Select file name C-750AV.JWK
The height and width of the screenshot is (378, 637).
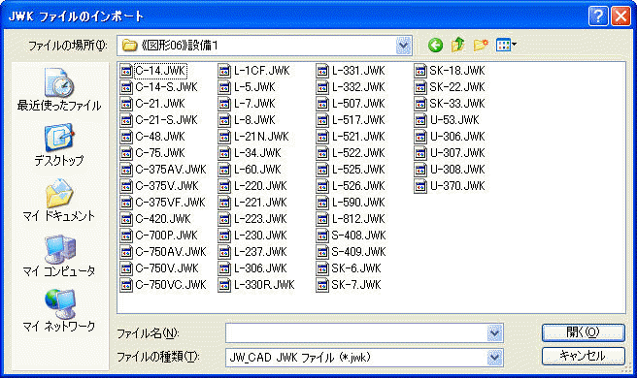pyautogui.click(x=171, y=252)
